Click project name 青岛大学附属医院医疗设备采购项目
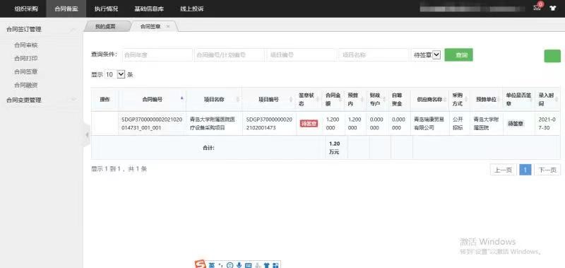565x268 pixels. (x=213, y=123)
